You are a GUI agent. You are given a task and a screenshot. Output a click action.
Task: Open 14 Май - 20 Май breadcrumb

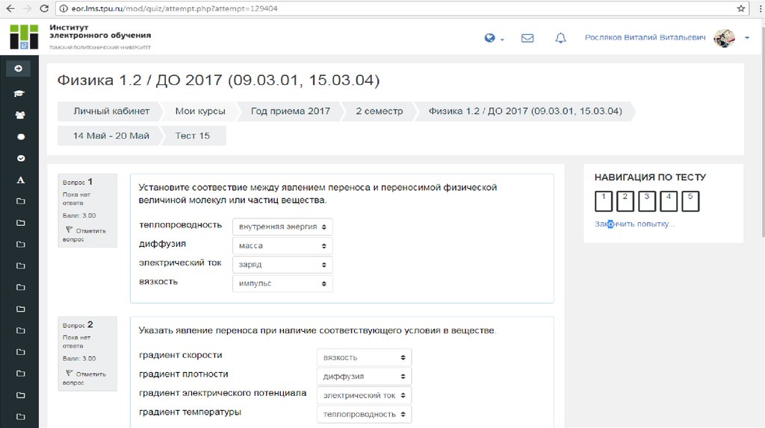(111, 136)
